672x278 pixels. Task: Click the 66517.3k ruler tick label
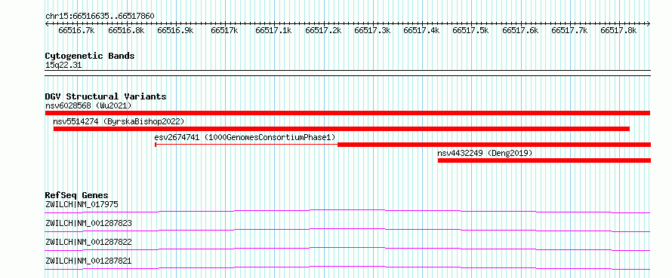coord(373,30)
